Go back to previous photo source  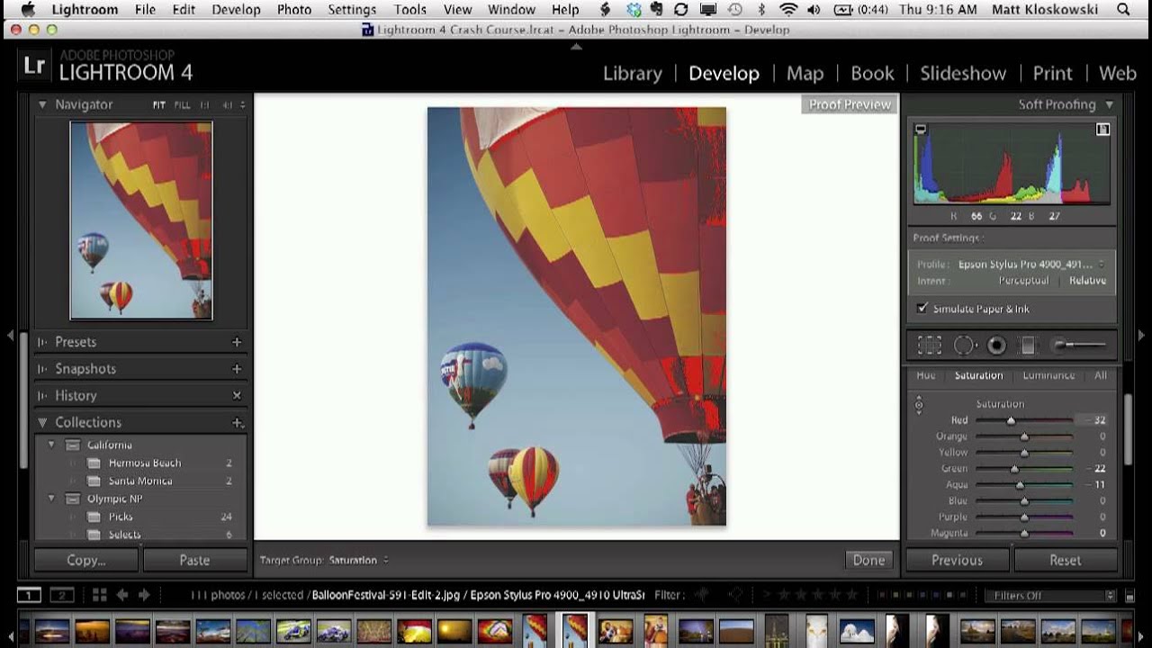[x=122, y=595]
